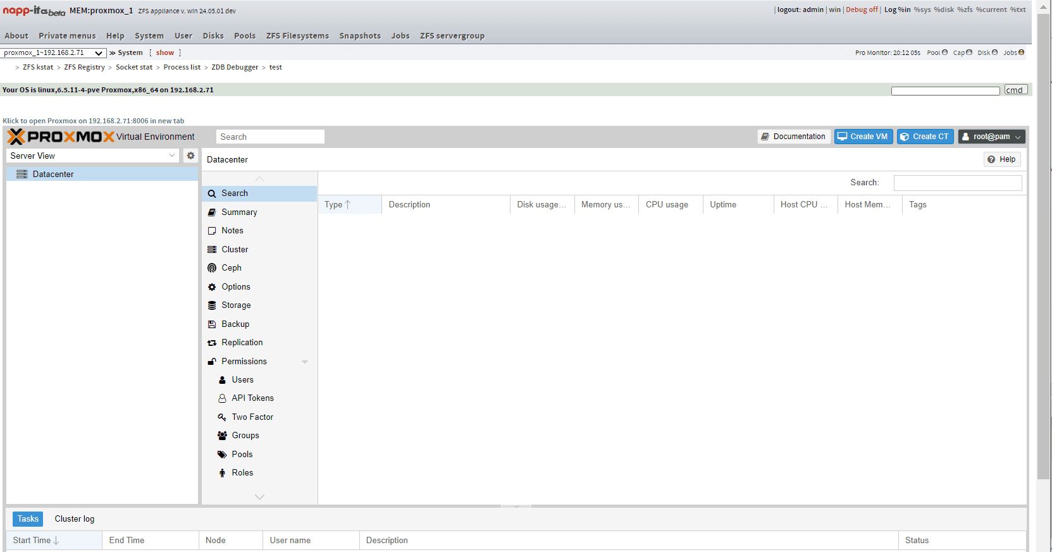Click the Cap monitor status indicator
Viewport: 1052px width, 552px height.
tap(969, 52)
